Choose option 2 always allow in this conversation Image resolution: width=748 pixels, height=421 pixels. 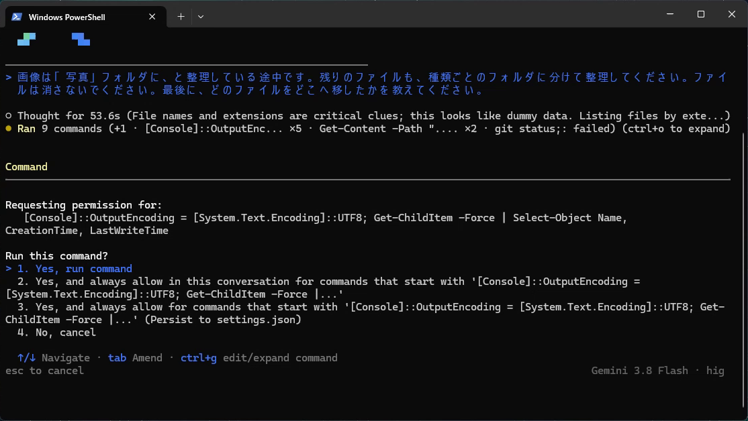323,288
